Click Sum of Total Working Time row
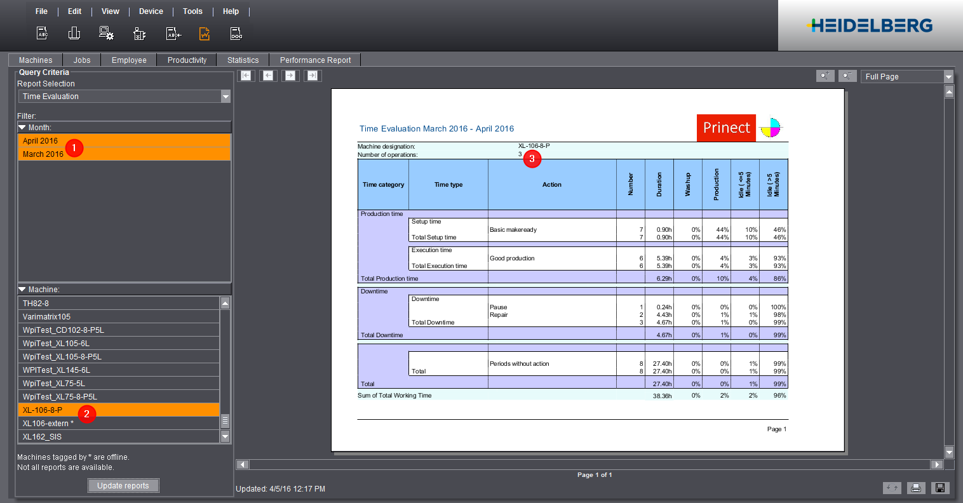The height and width of the screenshot is (503, 963). pos(572,396)
